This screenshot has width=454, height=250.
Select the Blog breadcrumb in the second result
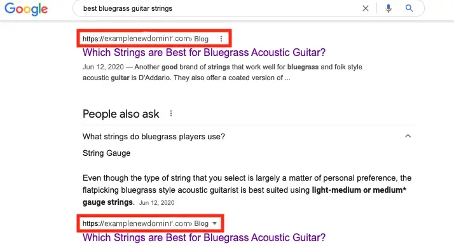pyautogui.click(x=201, y=223)
